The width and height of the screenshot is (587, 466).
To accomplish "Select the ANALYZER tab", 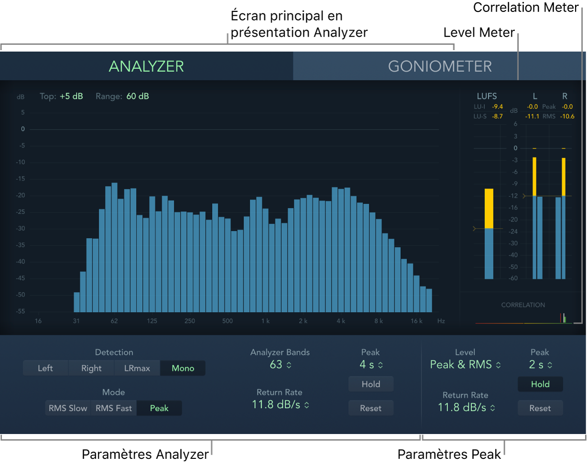I will pyautogui.click(x=146, y=66).
